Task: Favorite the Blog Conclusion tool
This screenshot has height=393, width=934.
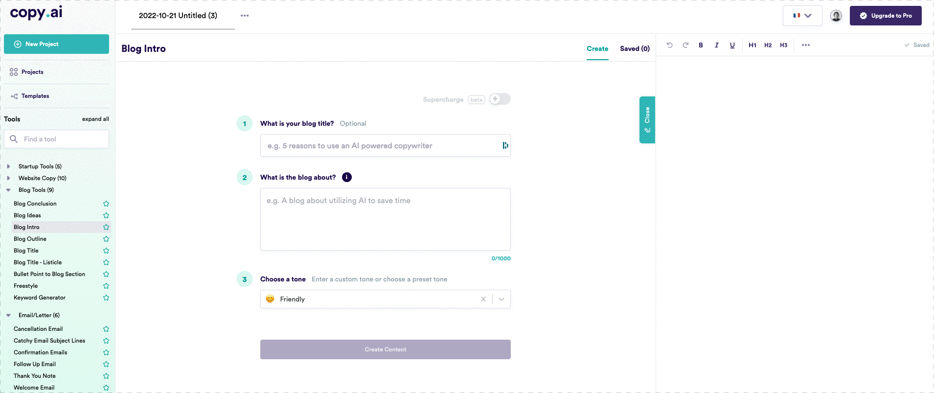Action: [x=106, y=204]
